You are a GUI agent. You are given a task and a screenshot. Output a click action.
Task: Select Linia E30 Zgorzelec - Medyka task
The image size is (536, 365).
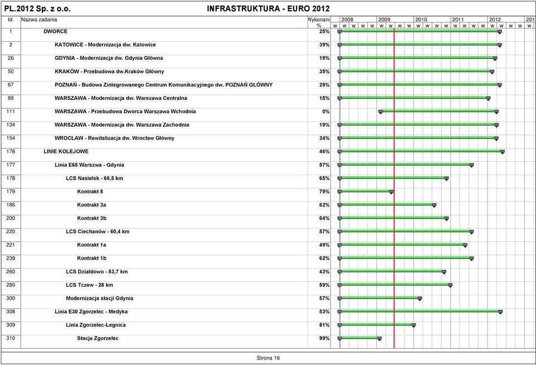tap(91, 311)
